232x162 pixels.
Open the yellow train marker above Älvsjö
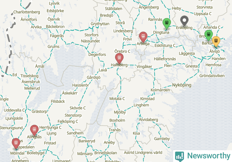click(216, 41)
